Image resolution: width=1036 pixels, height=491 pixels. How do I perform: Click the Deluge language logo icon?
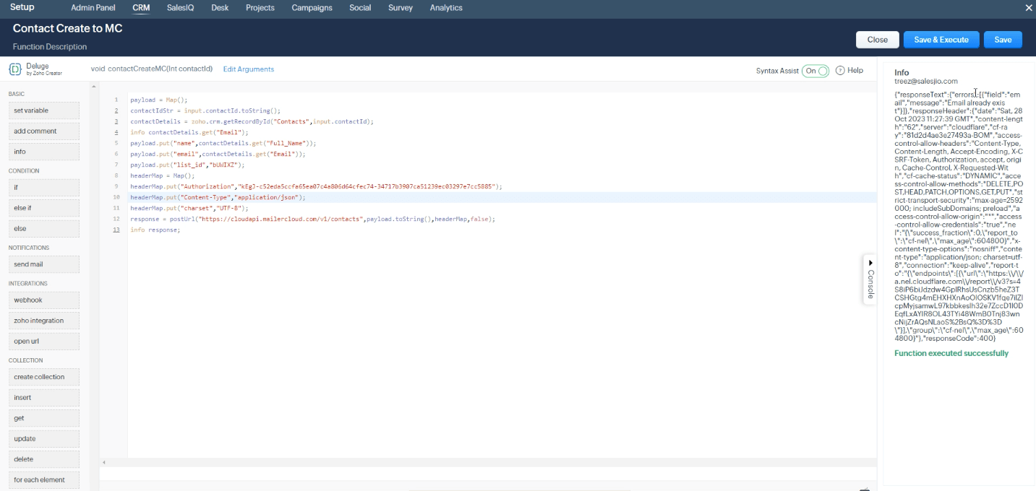(15, 69)
